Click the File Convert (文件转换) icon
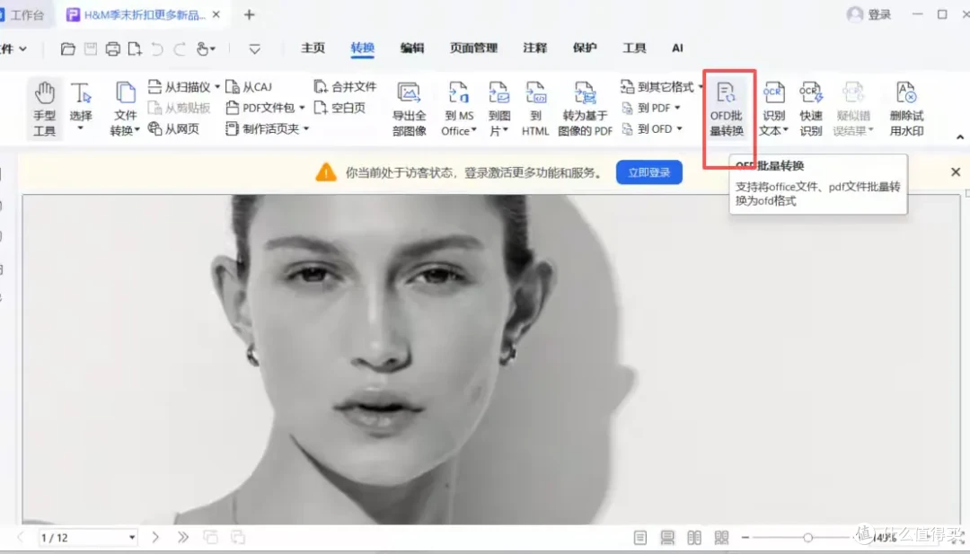Viewport: 970px width, 554px height. click(x=126, y=92)
